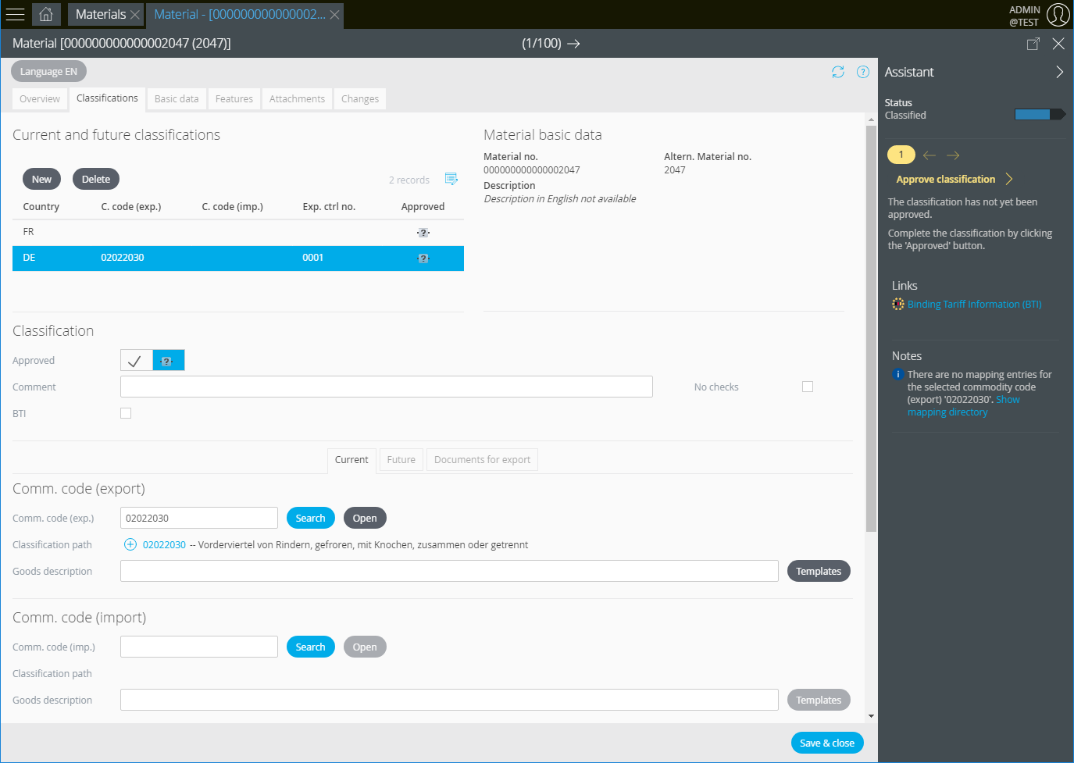1074x763 pixels.
Task: Go to next record arrow beside 1/100
Action: pyautogui.click(x=573, y=44)
